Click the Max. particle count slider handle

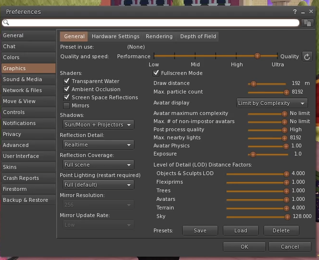[x=286, y=93]
